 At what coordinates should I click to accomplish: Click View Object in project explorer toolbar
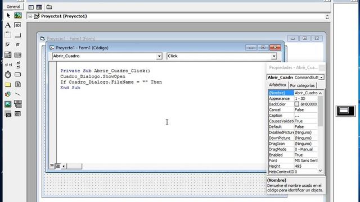[39, 7]
